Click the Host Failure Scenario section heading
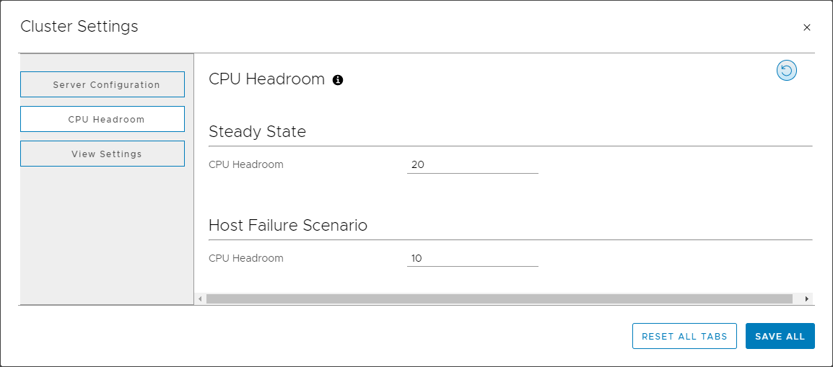Image resolution: width=833 pixels, height=367 pixels. [288, 226]
